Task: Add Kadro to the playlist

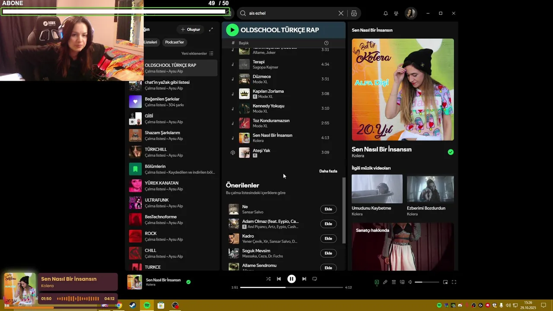Action: pyautogui.click(x=328, y=238)
